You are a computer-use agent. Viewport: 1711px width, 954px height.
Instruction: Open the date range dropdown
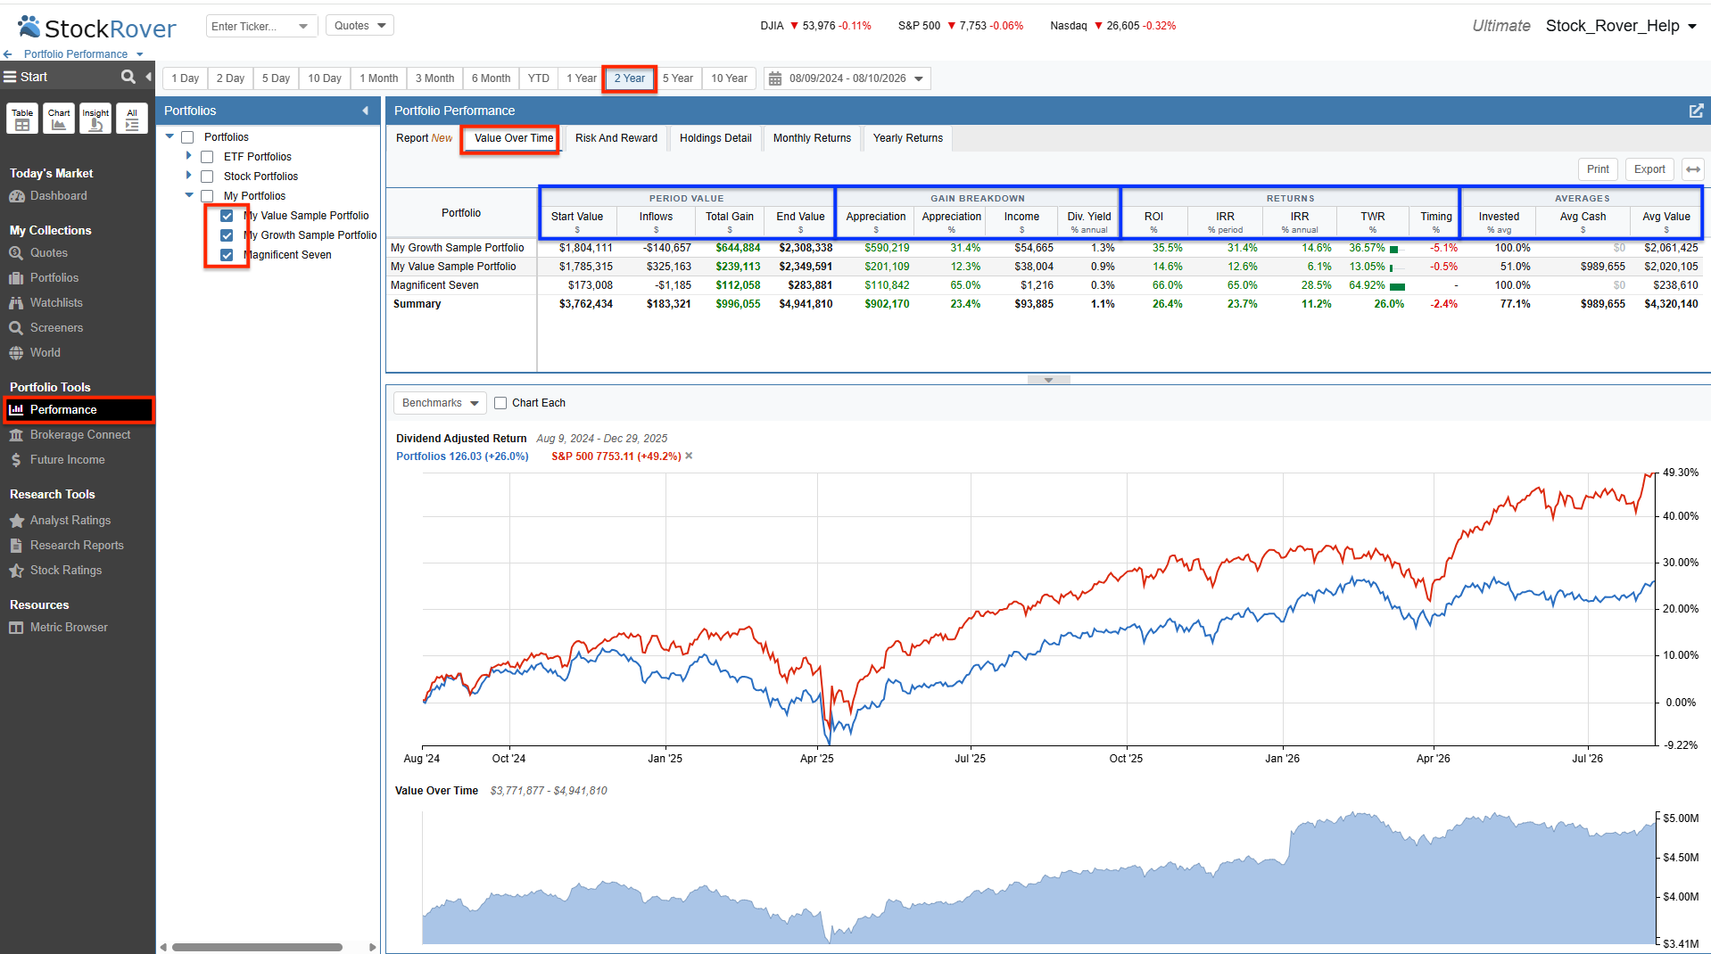click(919, 78)
